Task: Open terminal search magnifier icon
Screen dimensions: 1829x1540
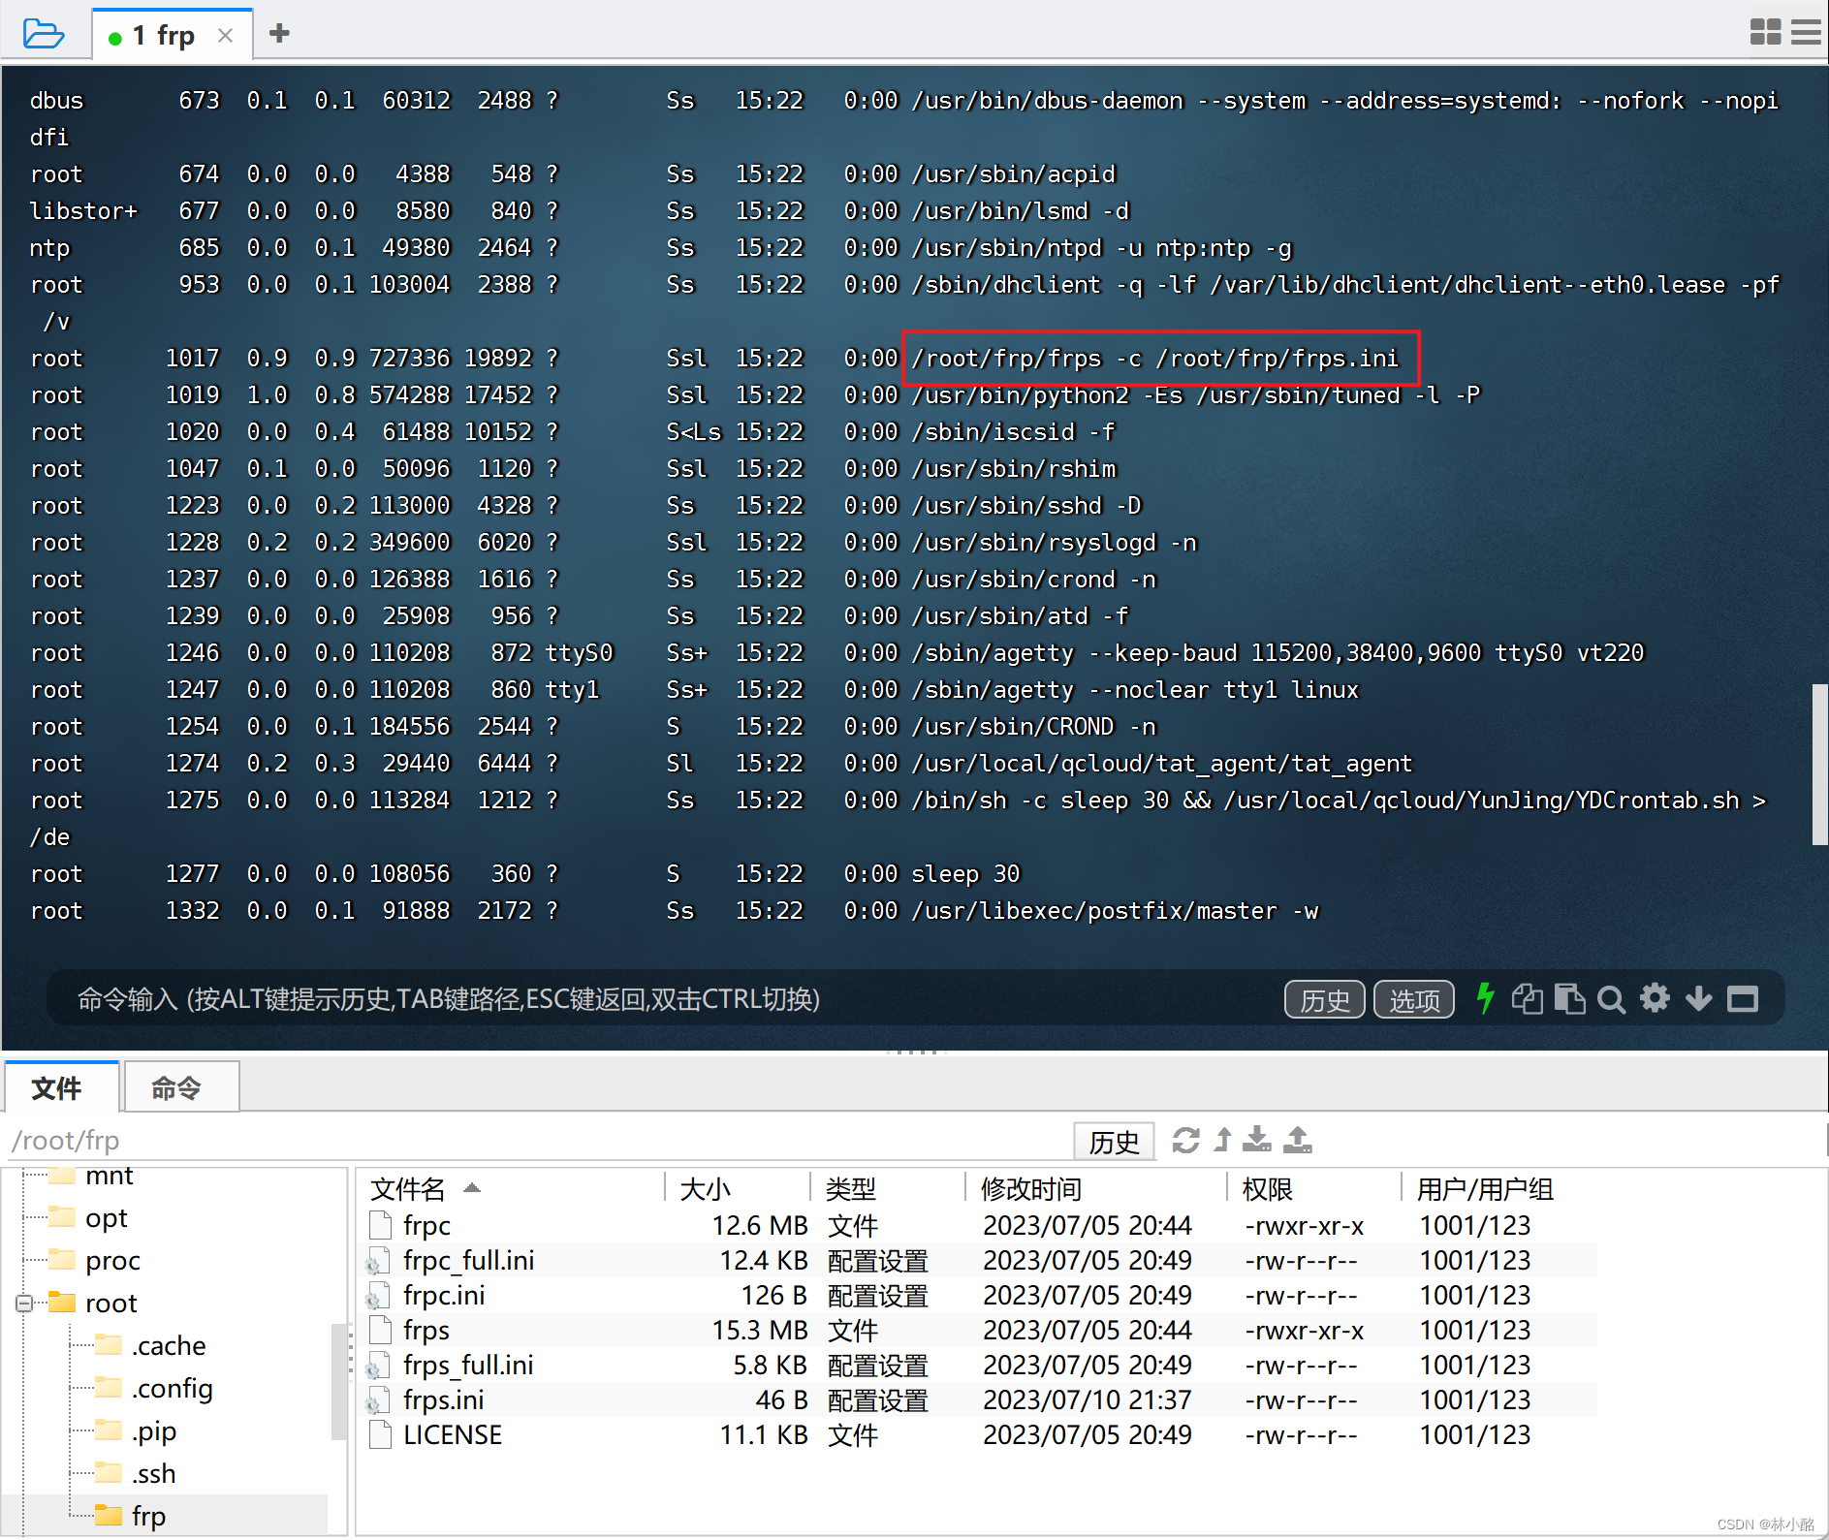Action: 1611,999
